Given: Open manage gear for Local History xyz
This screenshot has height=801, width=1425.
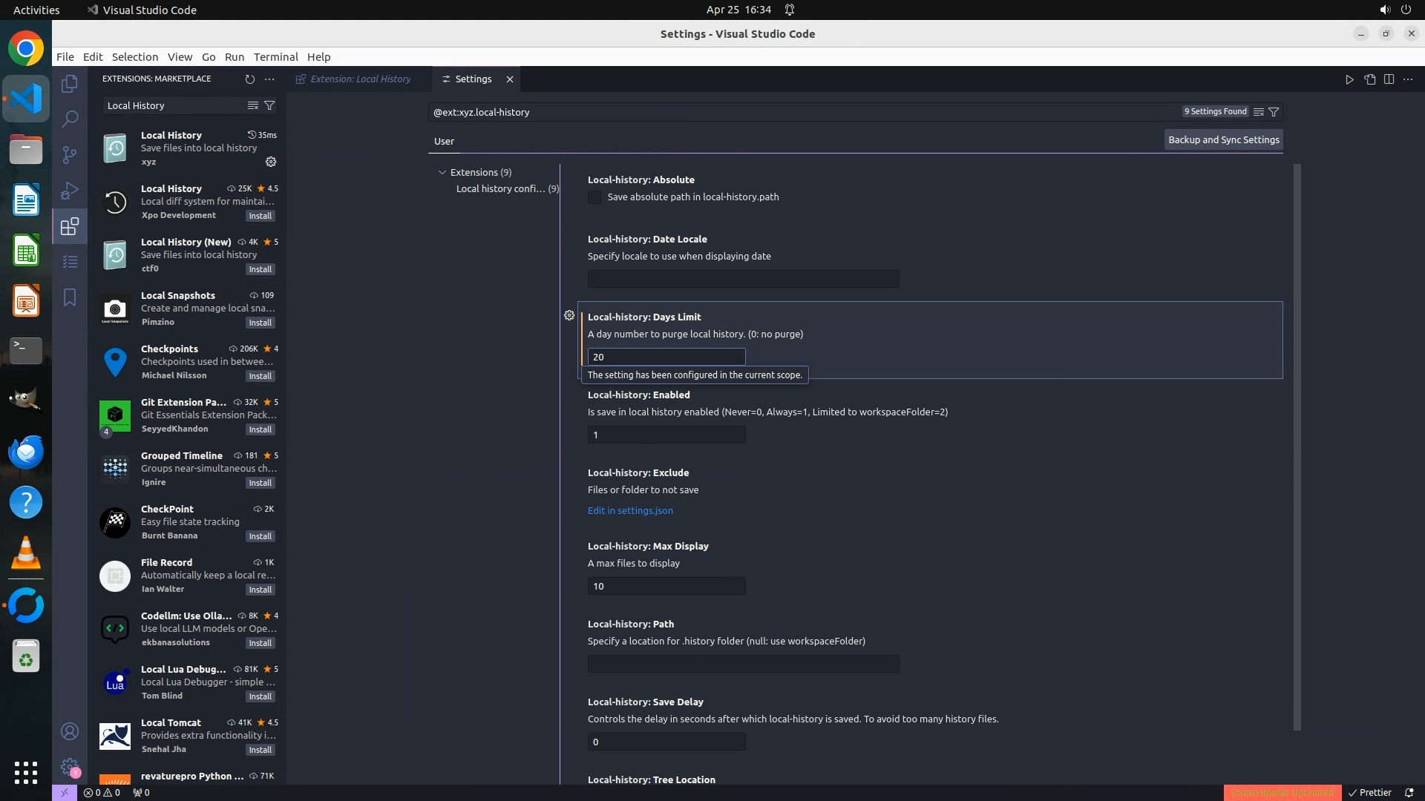Looking at the screenshot, I should point(271,162).
